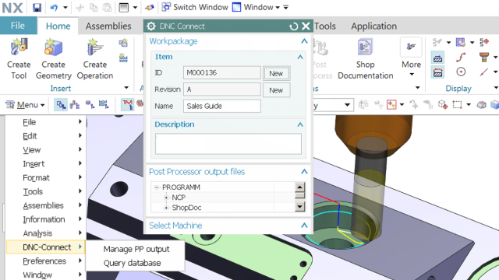Select Manage PP output menu entry
This screenshot has height=280, width=499.
coord(136,249)
